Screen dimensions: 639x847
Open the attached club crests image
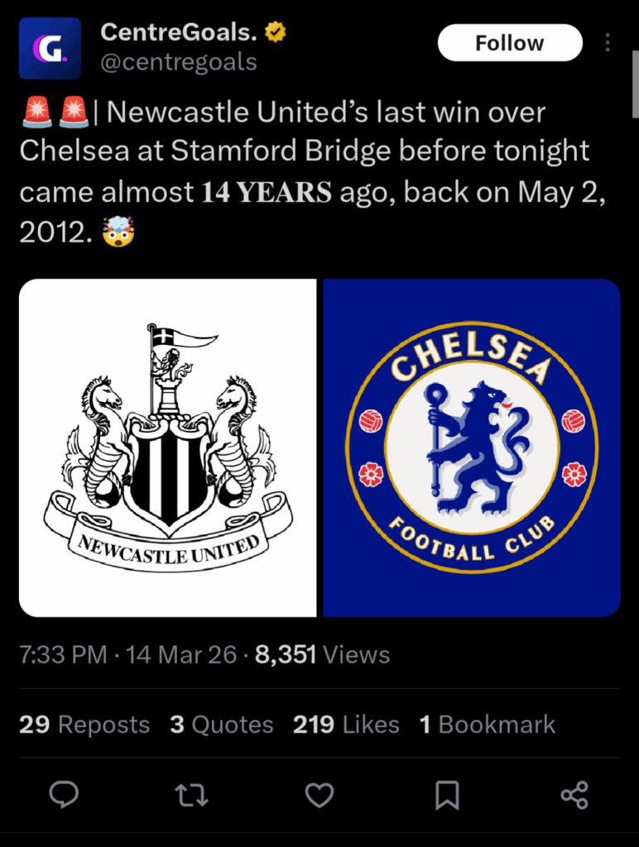pos(319,448)
